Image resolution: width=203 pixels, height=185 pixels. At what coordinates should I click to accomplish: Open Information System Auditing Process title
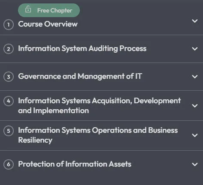point(82,48)
